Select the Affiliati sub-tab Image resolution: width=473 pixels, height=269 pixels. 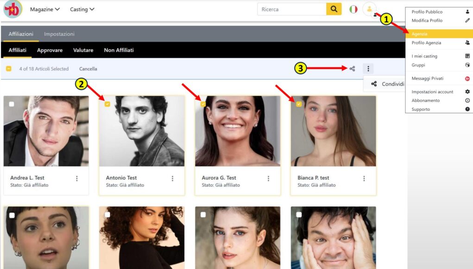tap(18, 50)
